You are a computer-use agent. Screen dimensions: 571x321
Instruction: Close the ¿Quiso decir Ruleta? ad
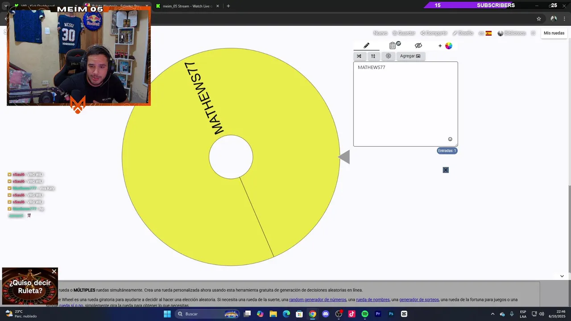(54, 272)
